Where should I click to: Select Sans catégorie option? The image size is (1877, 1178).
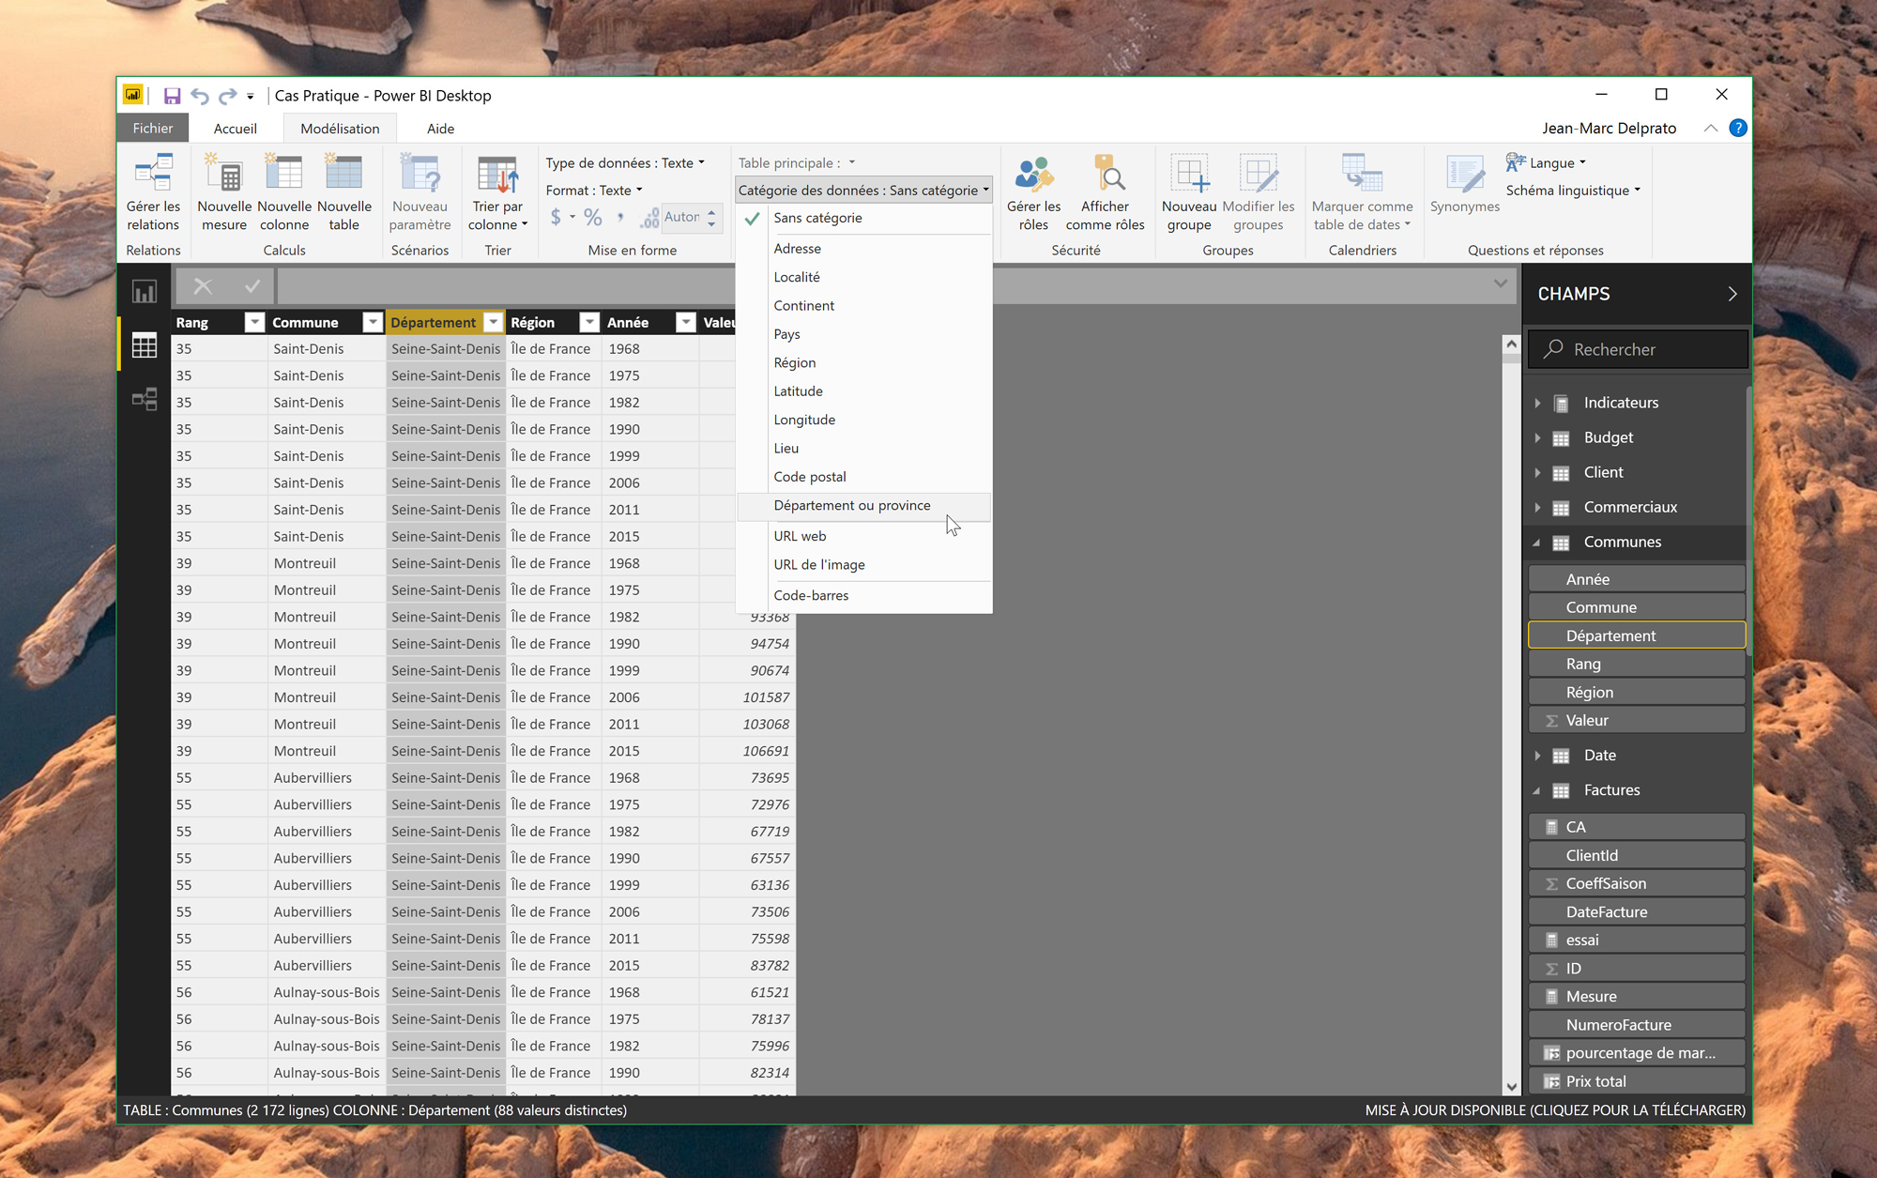coord(863,218)
